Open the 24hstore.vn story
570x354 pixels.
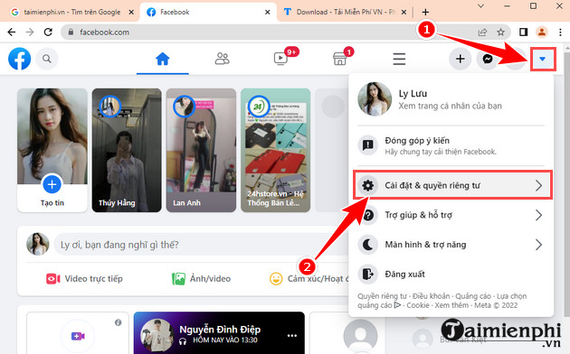(x=276, y=150)
